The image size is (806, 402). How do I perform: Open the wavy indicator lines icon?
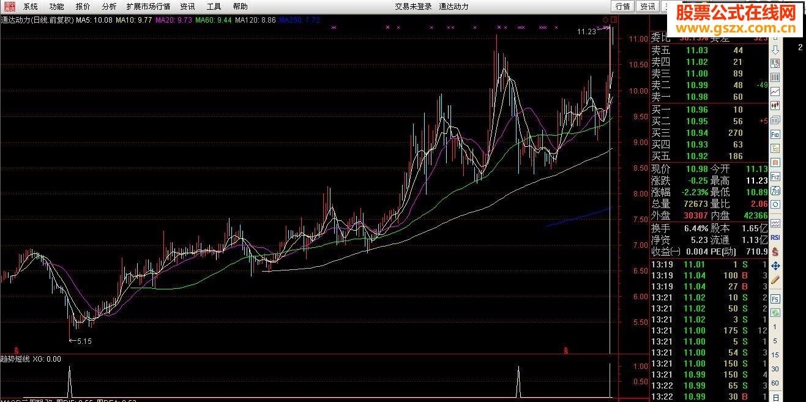coord(775,223)
